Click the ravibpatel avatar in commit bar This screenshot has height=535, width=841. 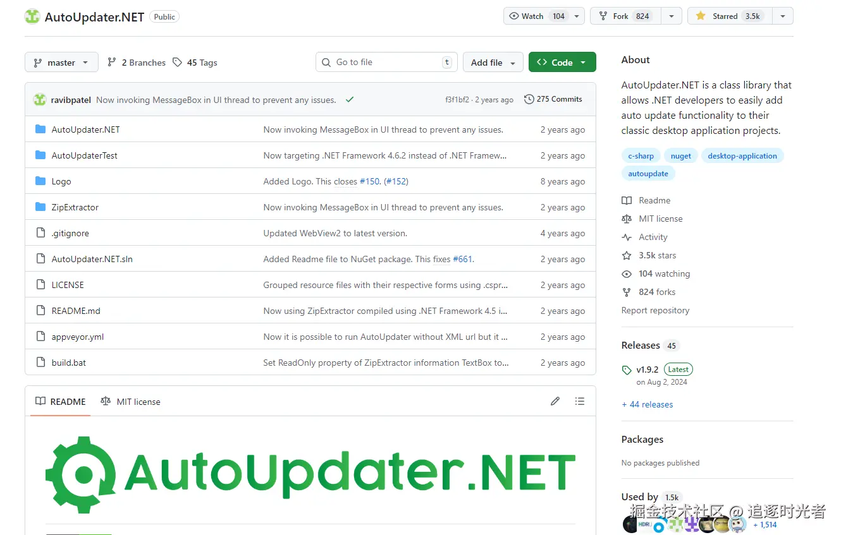[40, 100]
